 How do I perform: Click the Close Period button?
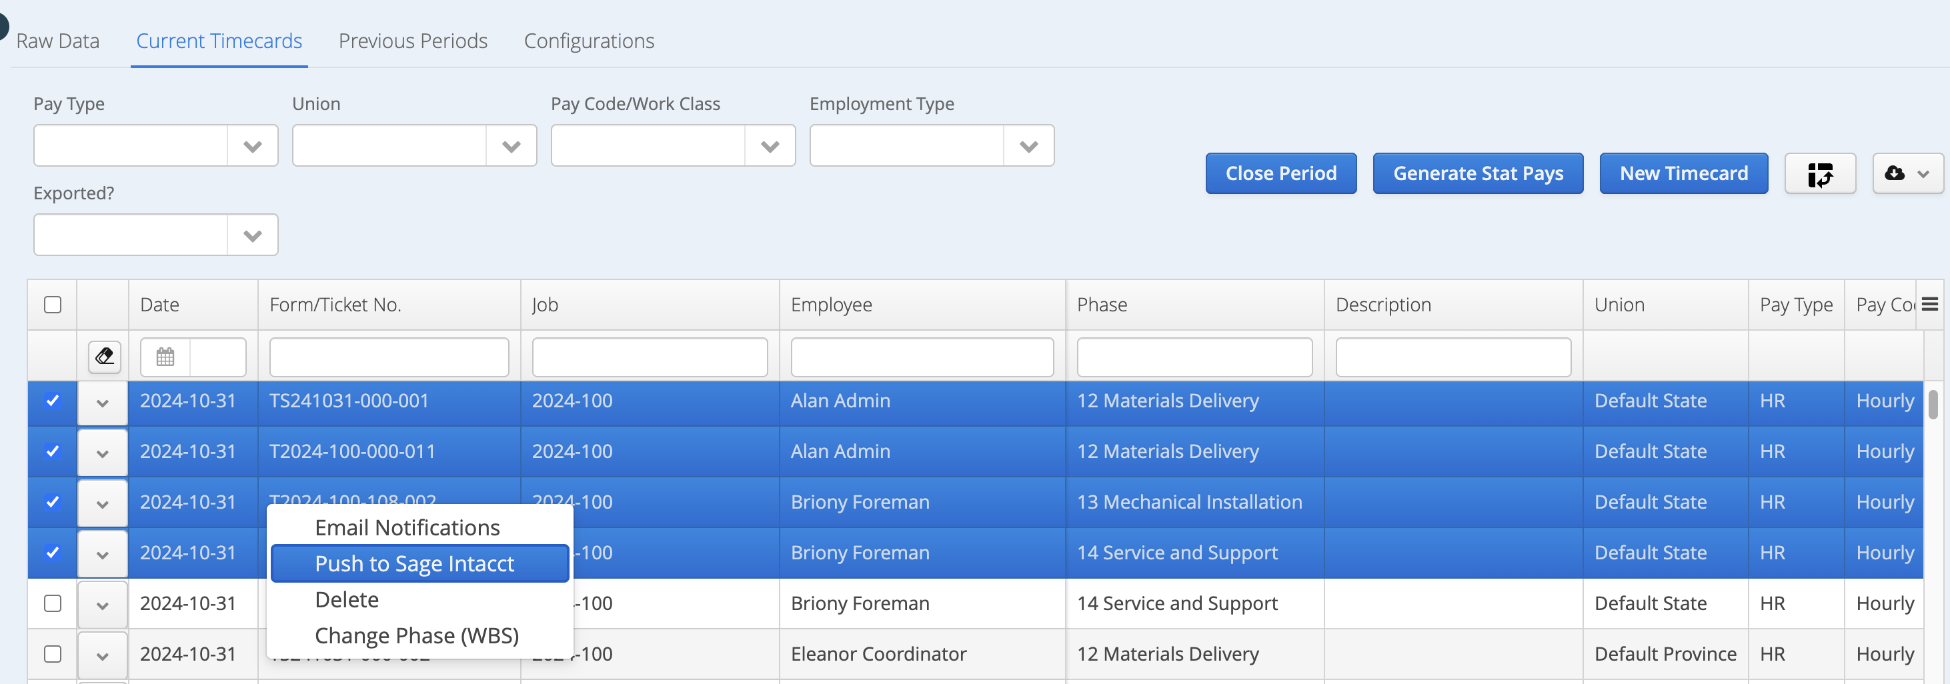(1281, 173)
